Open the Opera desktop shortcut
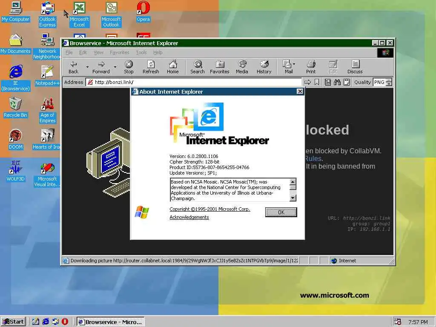The height and width of the screenshot is (327, 436). point(143,11)
